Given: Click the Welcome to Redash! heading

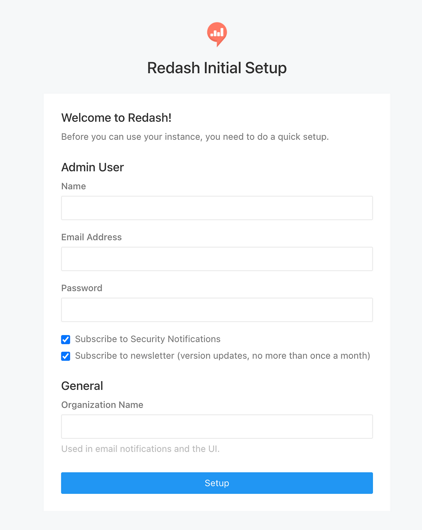Looking at the screenshot, I should point(116,118).
